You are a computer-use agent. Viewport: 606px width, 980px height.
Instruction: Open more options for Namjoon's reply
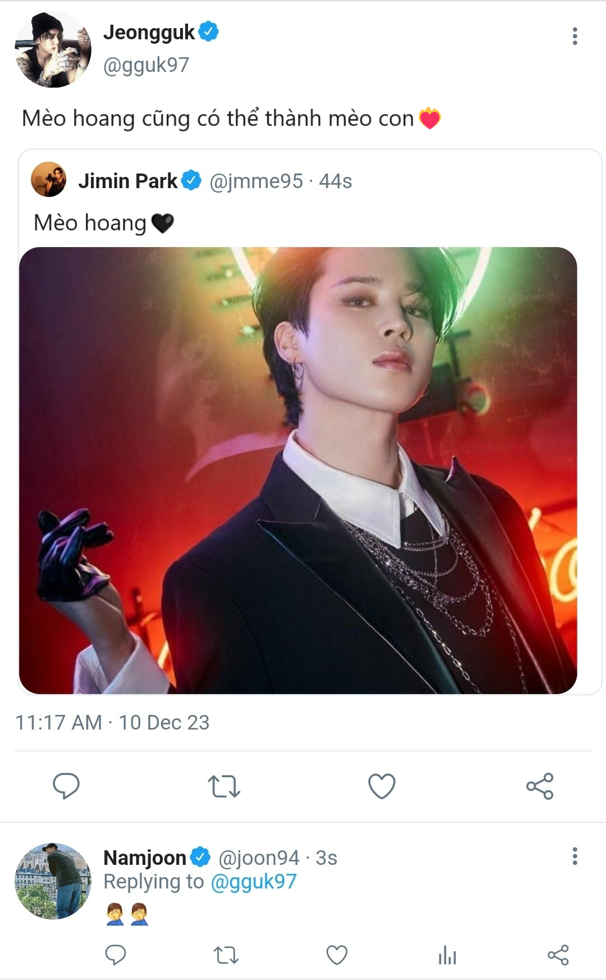pyautogui.click(x=575, y=856)
